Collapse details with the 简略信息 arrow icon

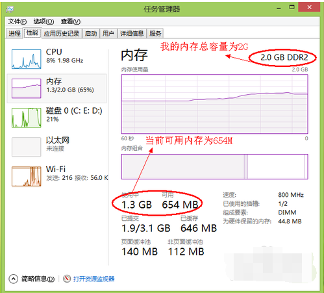[14, 279]
